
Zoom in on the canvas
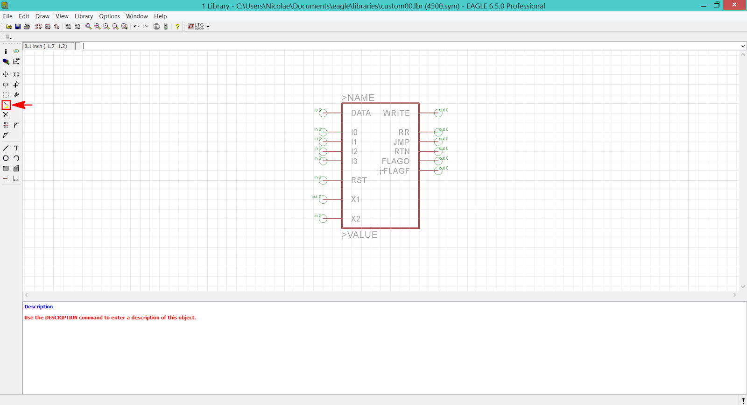tap(97, 27)
